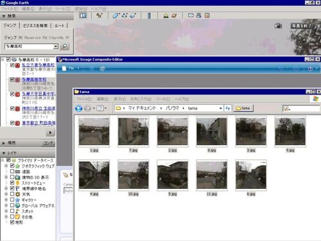Click marker A icon of first search result
Screen dimensions: 321x241
[x=17, y=66]
